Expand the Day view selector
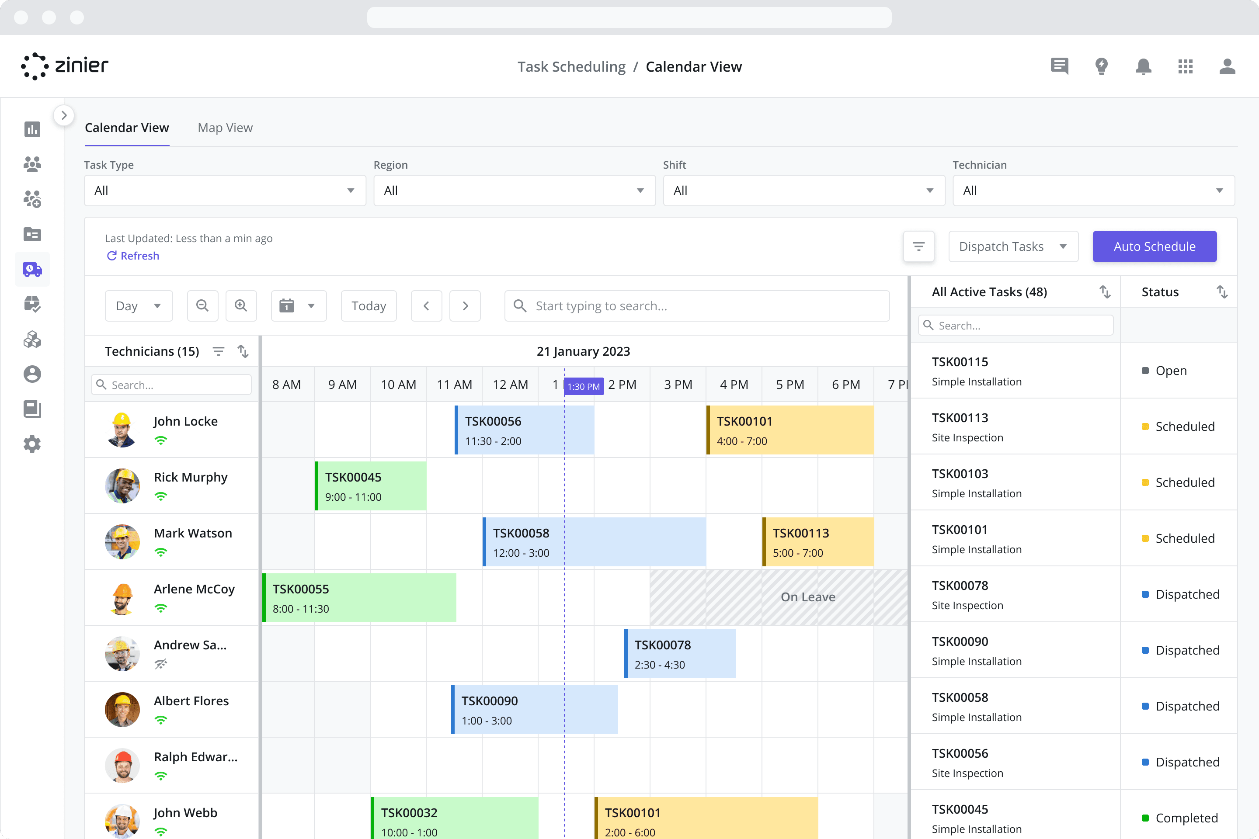The image size is (1259, 839). pos(138,305)
